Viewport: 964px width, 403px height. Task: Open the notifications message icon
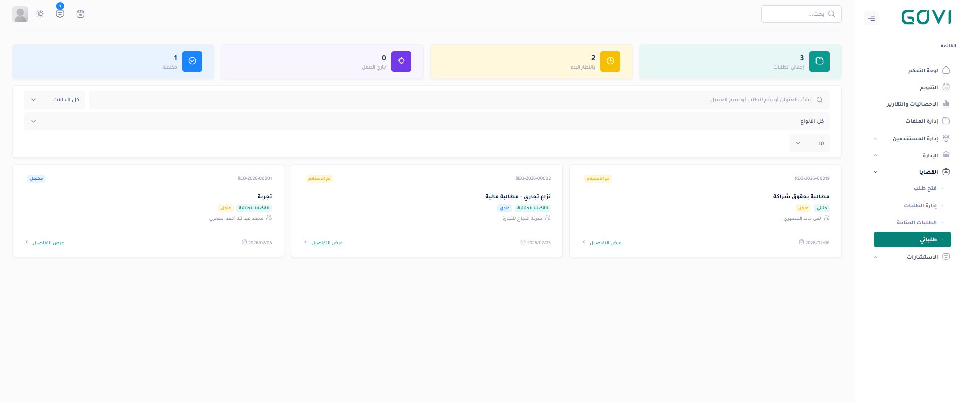(60, 14)
